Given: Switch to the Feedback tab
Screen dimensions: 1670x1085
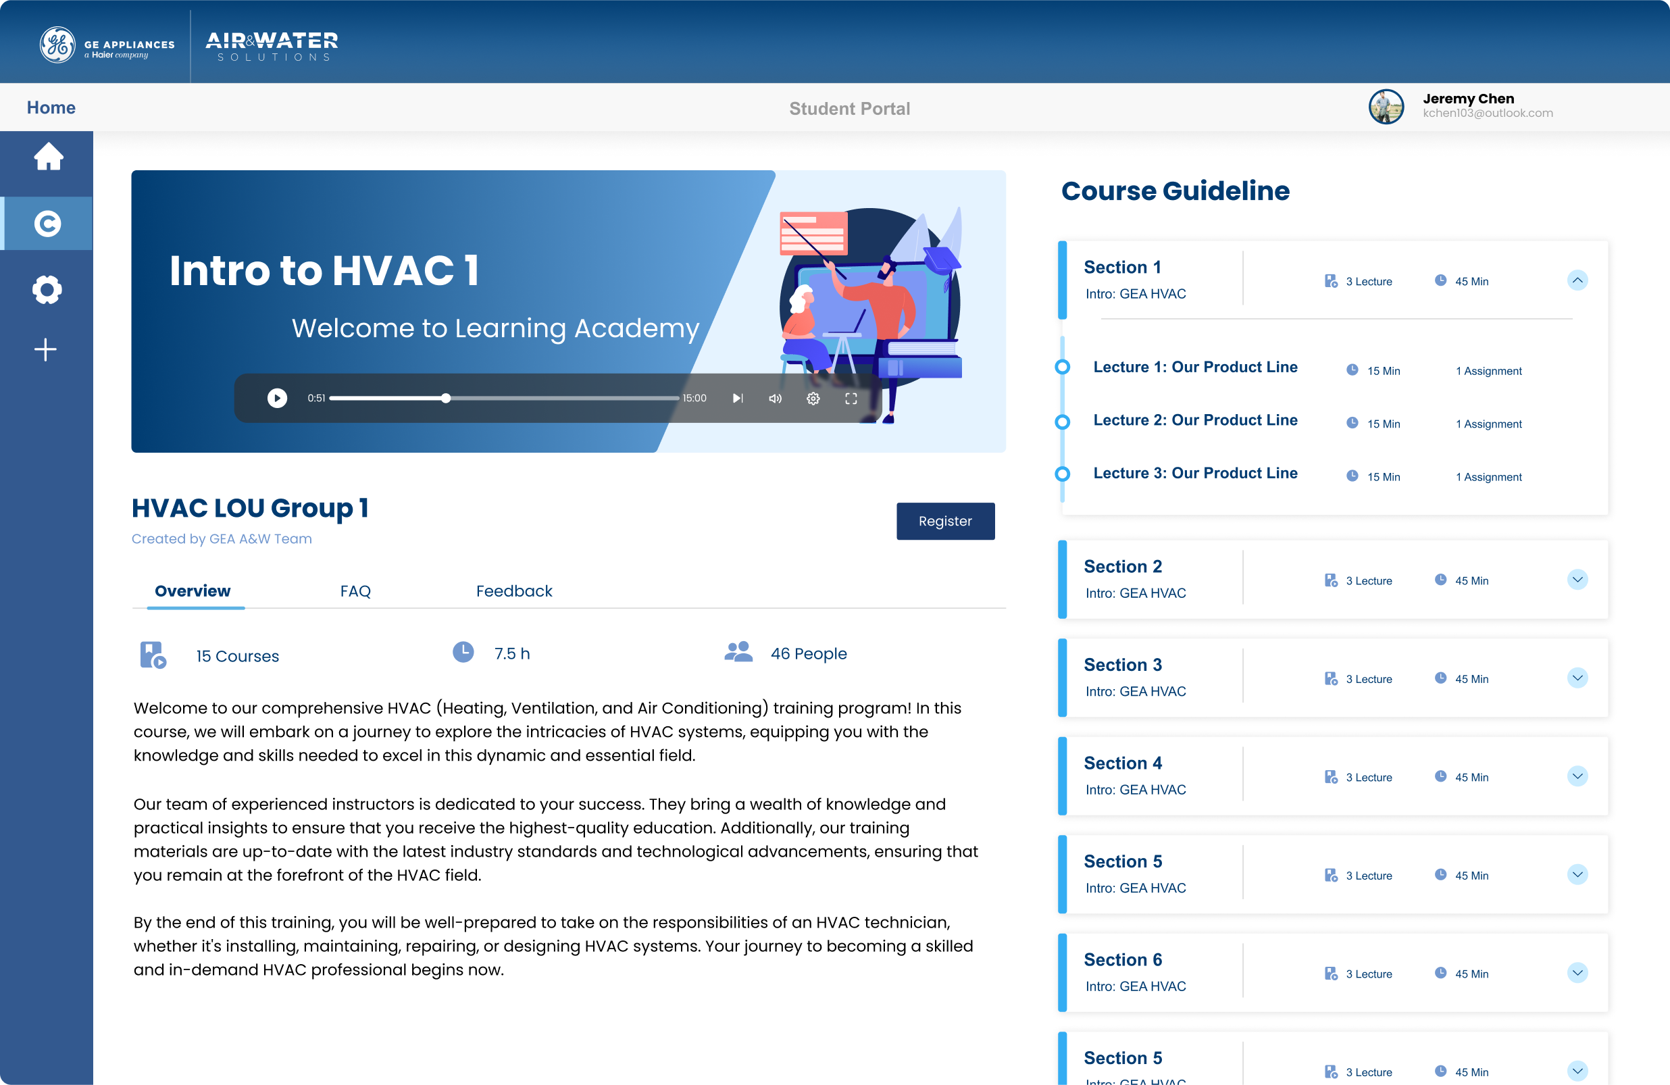Looking at the screenshot, I should coord(513,591).
